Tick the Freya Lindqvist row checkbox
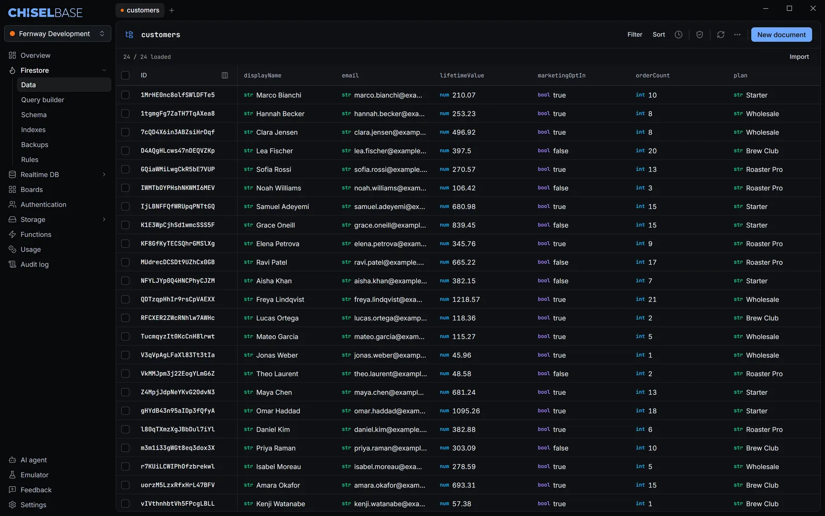This screenshot has height=516, width=825. 125,299
